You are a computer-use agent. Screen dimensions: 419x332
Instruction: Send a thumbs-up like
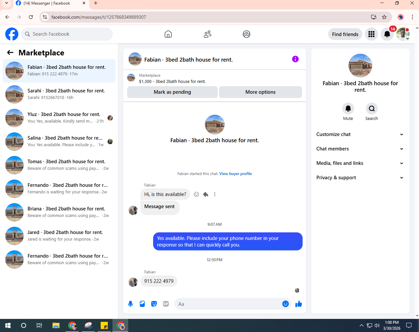(299, 304)
